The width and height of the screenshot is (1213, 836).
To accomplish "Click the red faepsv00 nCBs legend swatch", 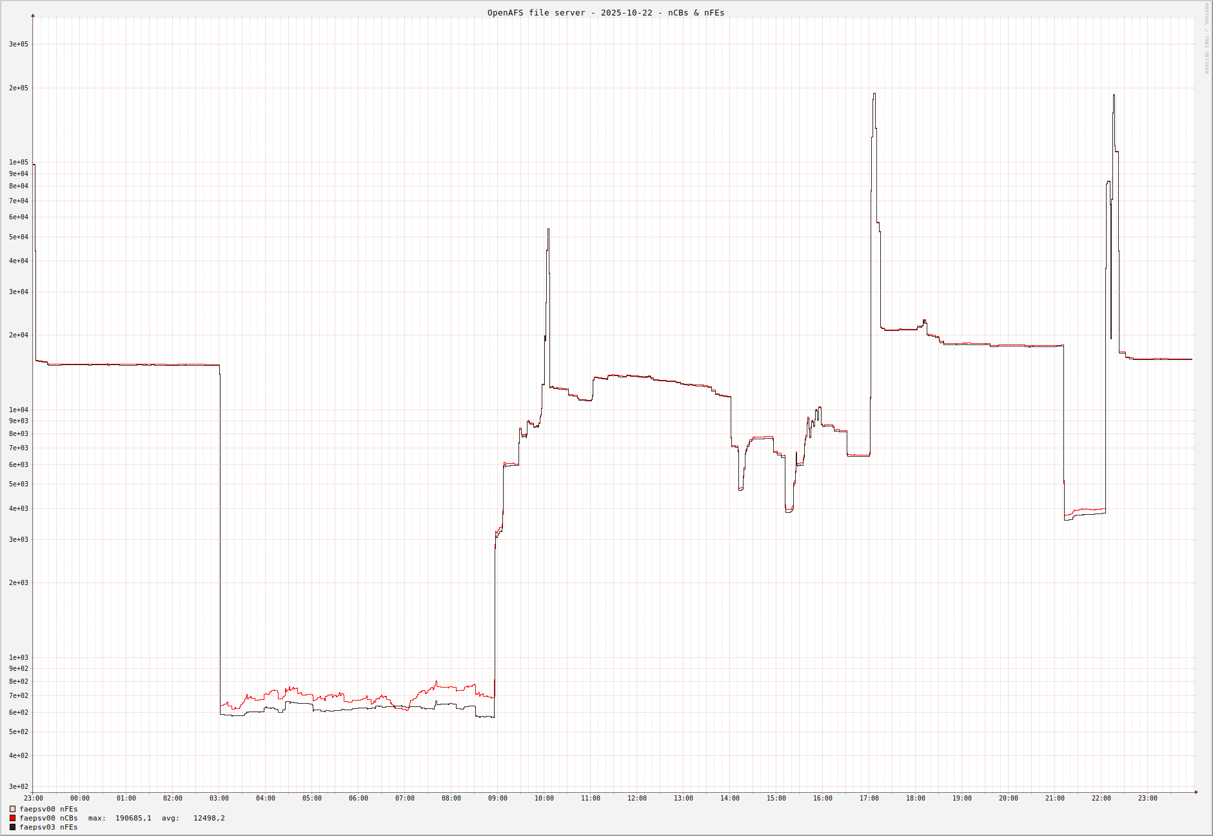I will point(12,818).
